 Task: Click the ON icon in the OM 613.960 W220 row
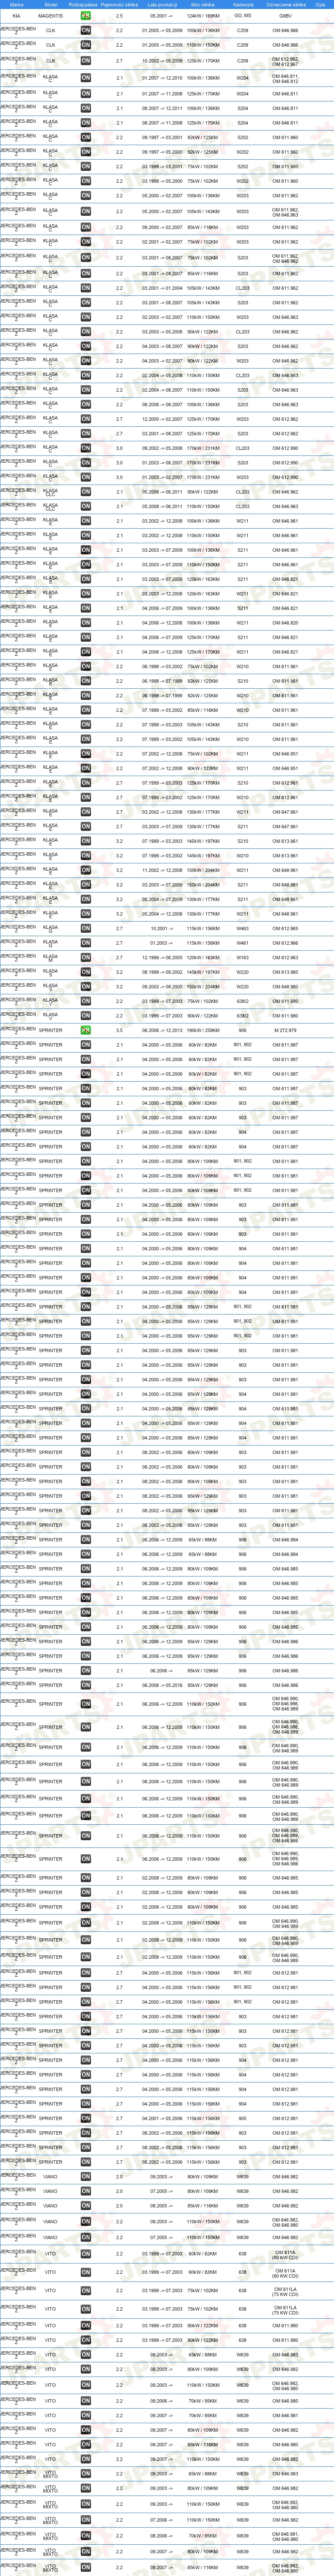(86, 972)
